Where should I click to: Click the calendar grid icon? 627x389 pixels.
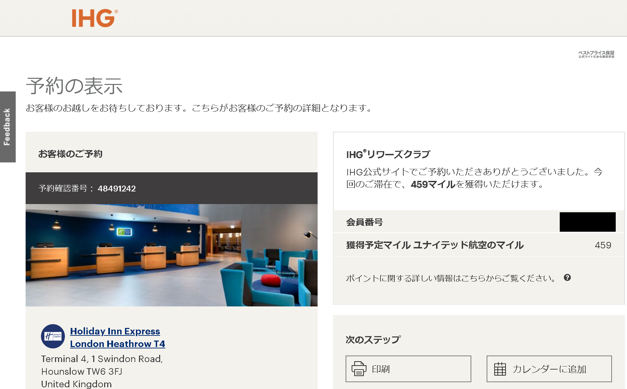pos(500,369)
